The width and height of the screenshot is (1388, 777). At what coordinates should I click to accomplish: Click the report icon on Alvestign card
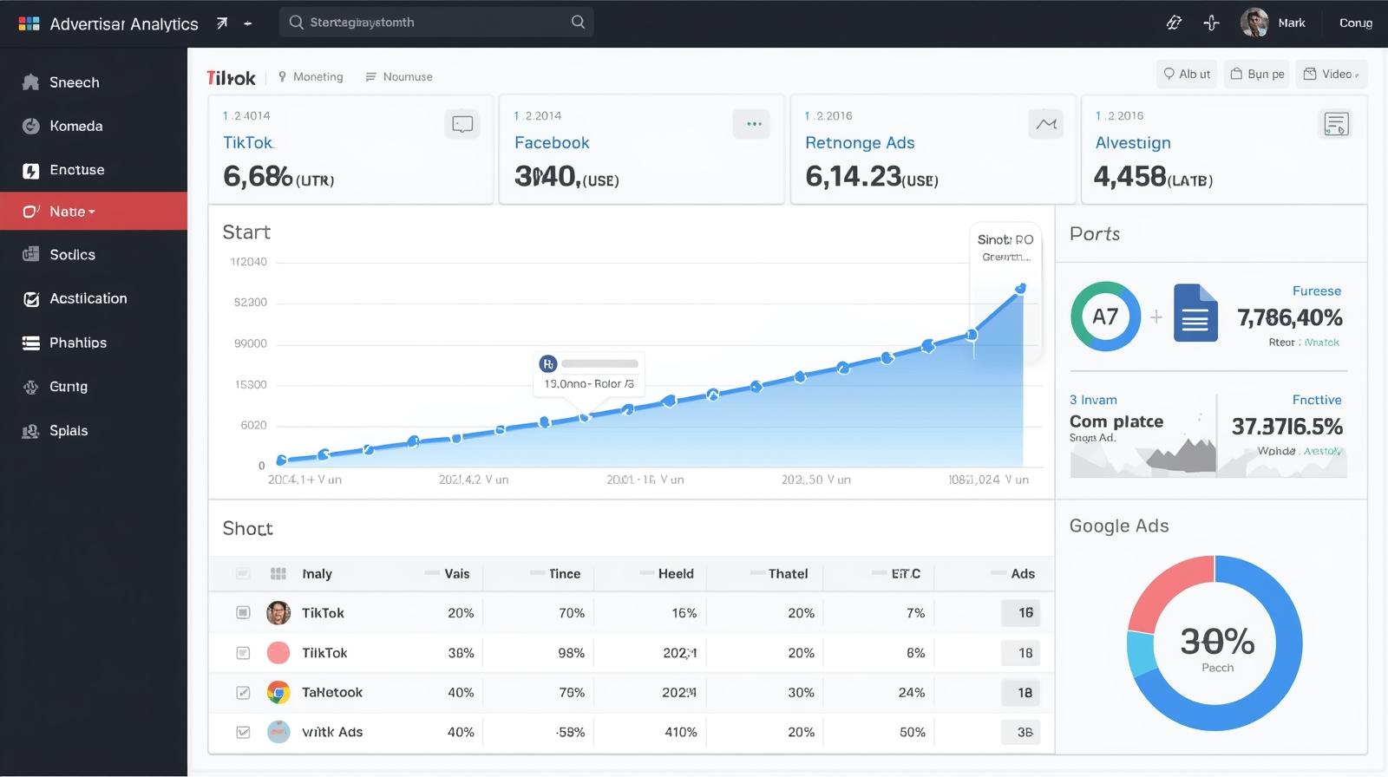(x=1336, y=124)
